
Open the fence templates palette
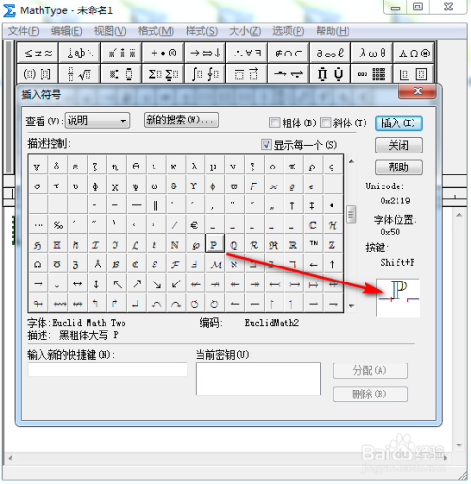tap(38, 74)
